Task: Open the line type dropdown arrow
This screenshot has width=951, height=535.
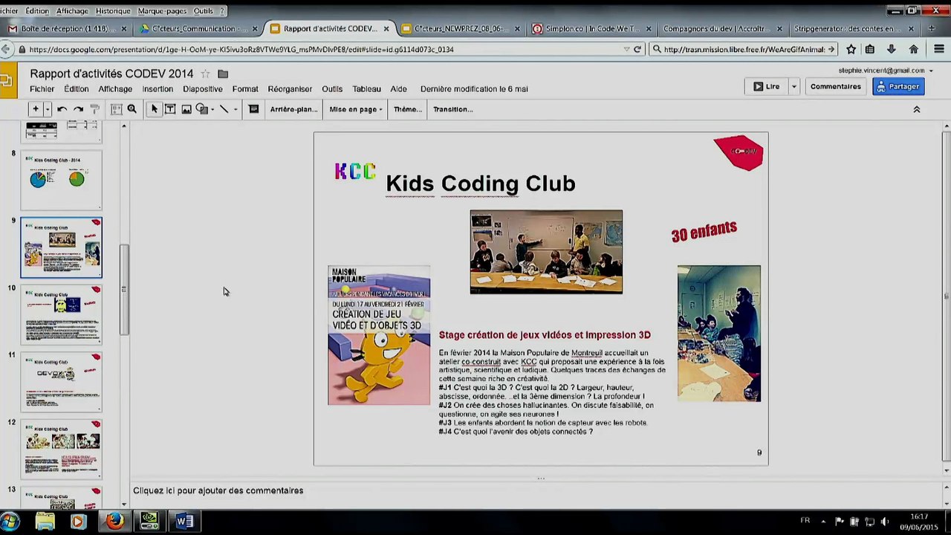Action: click(x=236, y=109)
